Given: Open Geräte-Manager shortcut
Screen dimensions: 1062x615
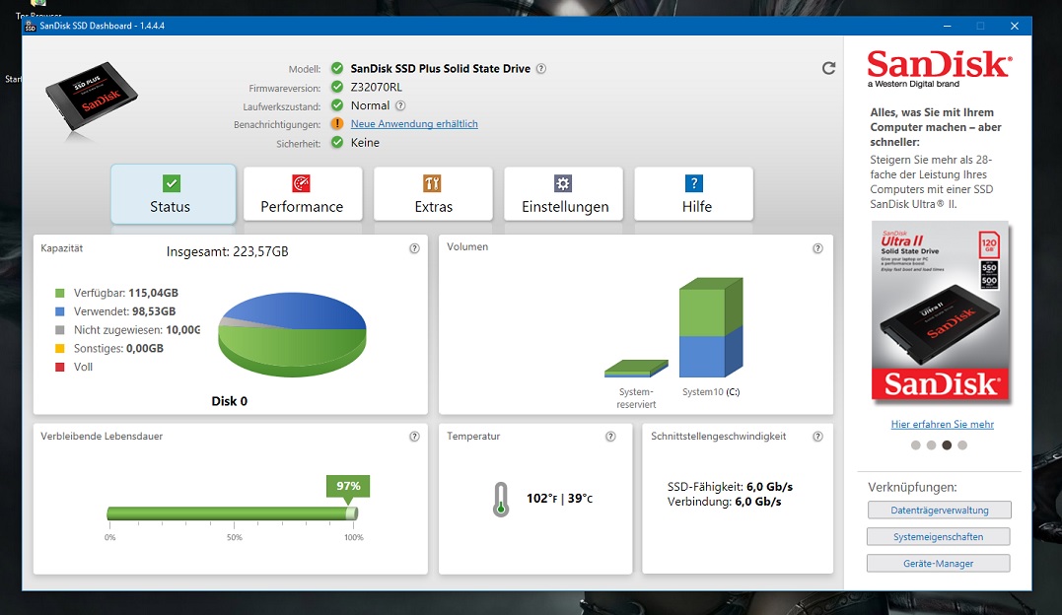Looking at the screenshot, I should click(938, 563).
